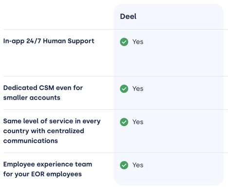Click the In-app 24/7 Human Support label

click(x=49, y=41)
